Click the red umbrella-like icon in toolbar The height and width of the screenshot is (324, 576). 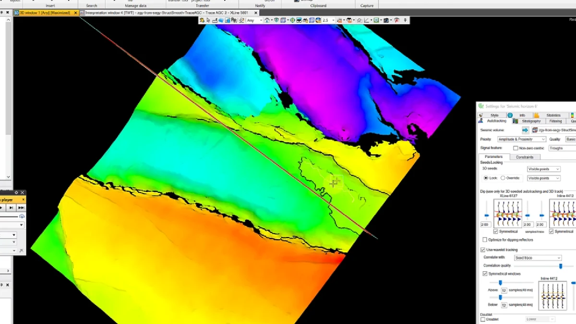pos(396,20)
